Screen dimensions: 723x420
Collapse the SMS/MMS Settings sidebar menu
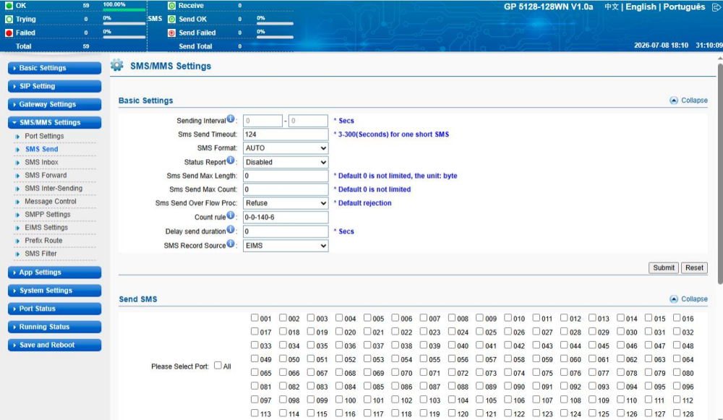pos(54,123)
